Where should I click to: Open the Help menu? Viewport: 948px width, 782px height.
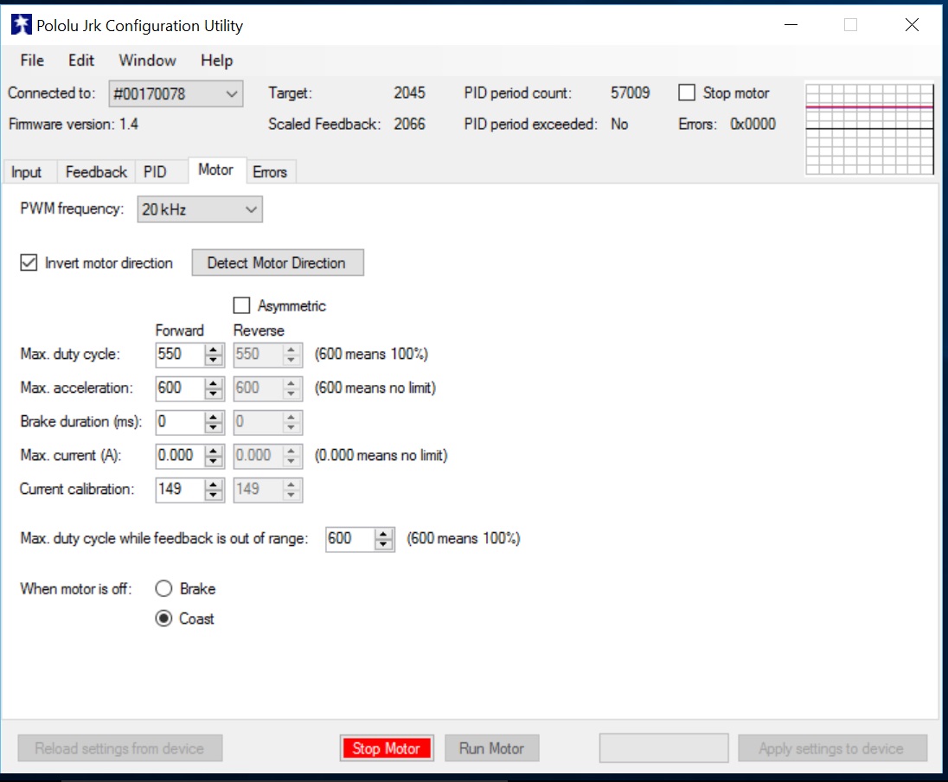pyautogui.click(x=217, y=61)
